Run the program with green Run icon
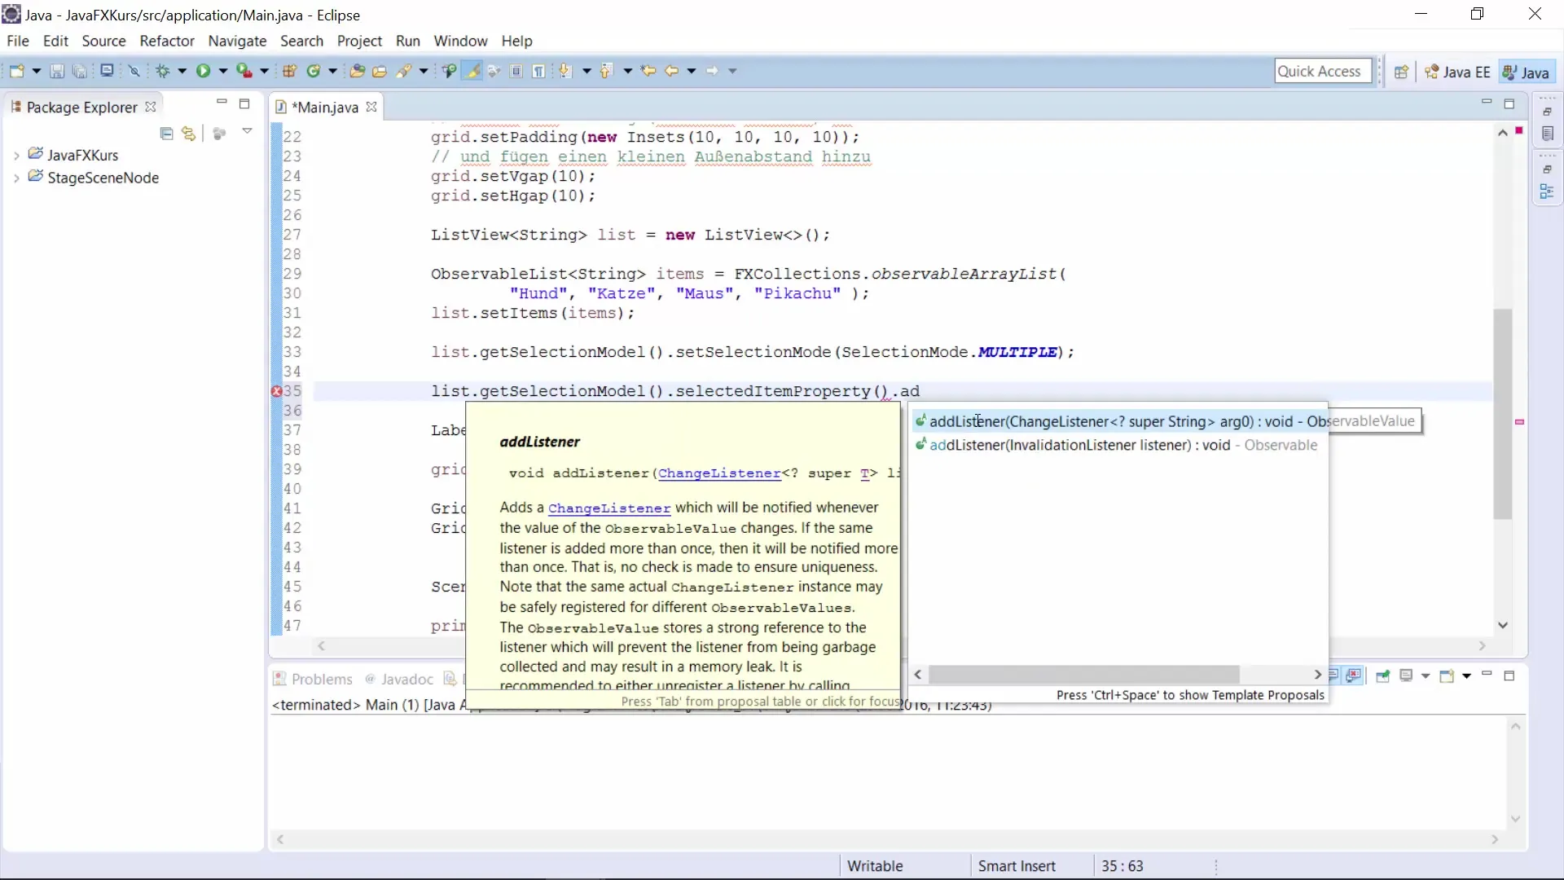Image resolution: width=1564 pixels, height=880 pixels. (x=203, y=71)
